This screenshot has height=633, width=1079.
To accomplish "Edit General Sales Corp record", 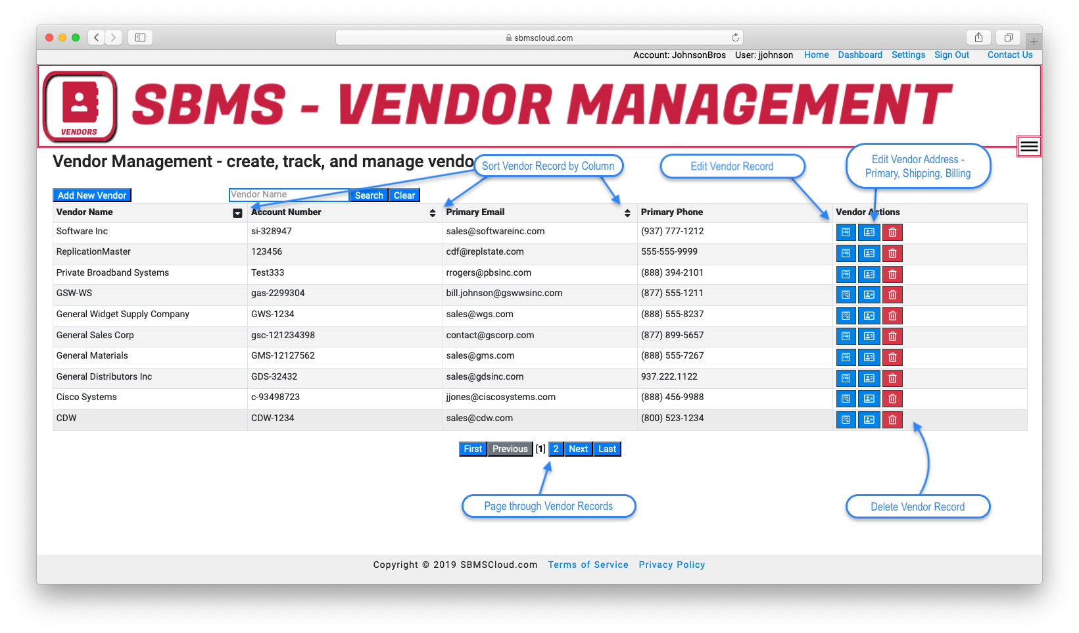I will (846, 336).
